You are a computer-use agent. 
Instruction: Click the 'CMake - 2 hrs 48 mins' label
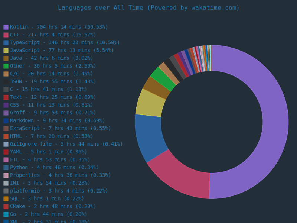[53, 206]
